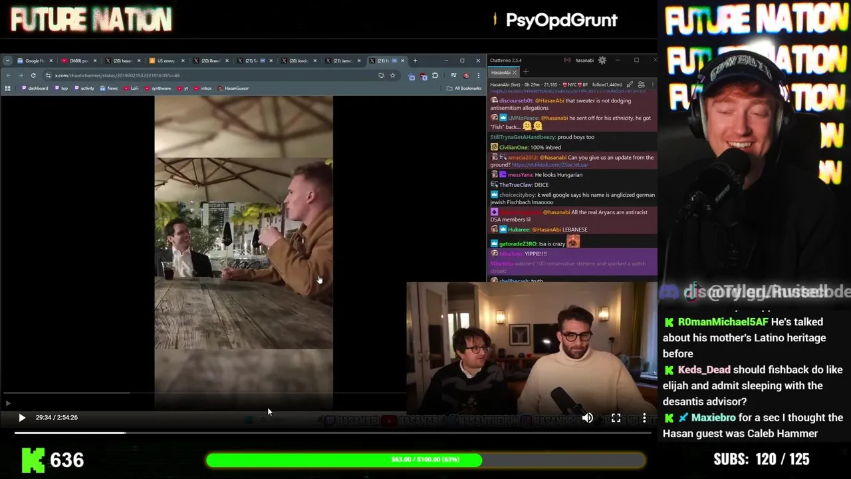Click username CivilianOne in chat
This screenshot has width=851, height=479.
[513, 148]
